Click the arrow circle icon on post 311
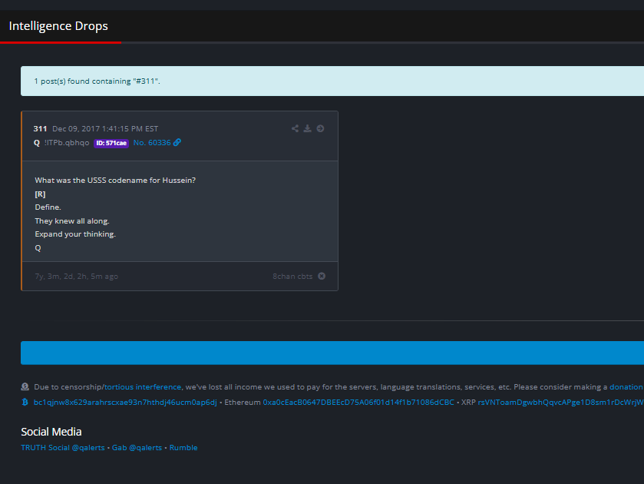This screenshot has width=644, height=484. [x=320, y=129]
